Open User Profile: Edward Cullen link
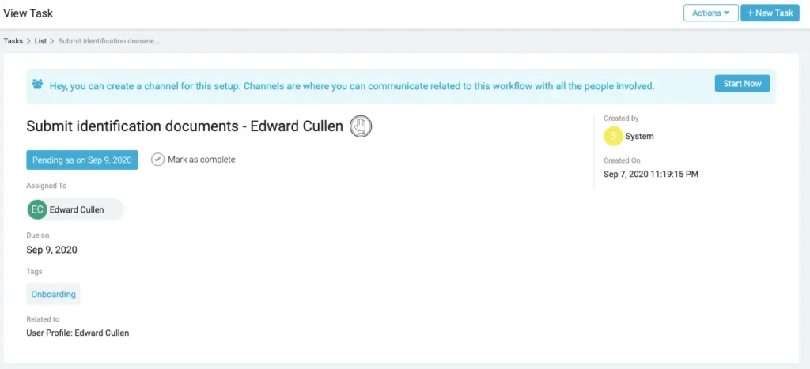The width and height of the screenshot is (810, 369). 78,333
